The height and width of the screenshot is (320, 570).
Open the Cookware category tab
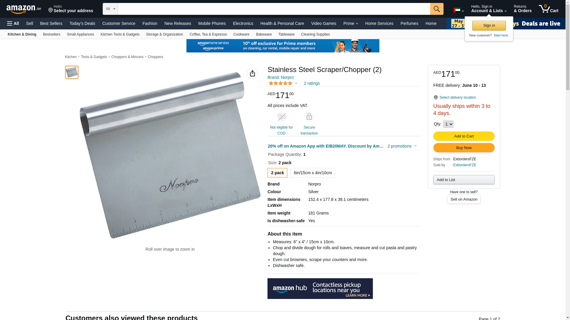241,34
